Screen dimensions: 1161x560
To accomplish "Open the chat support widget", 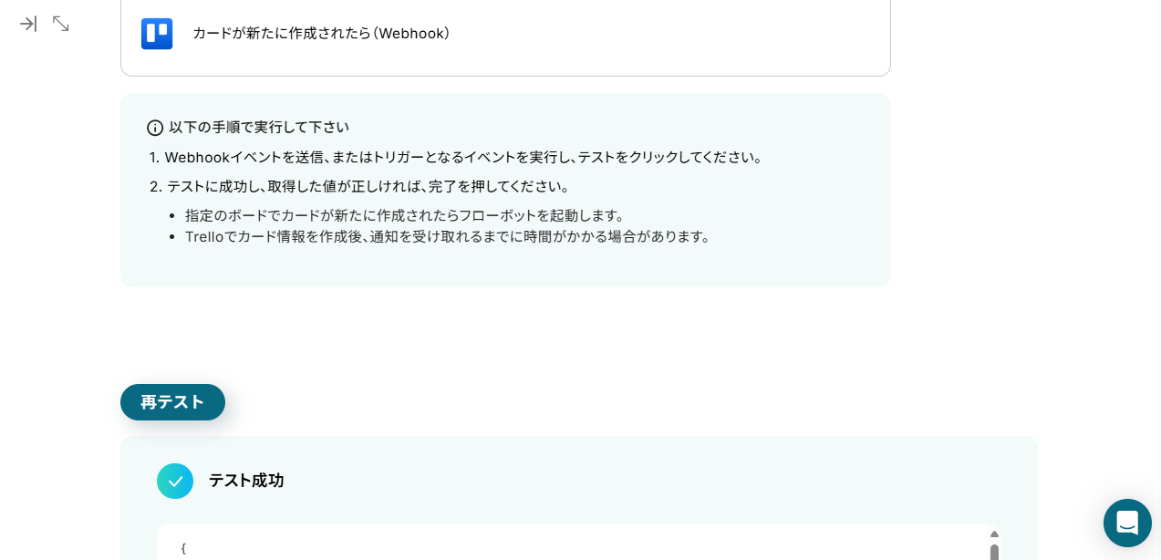I will tap(1127, 523).
